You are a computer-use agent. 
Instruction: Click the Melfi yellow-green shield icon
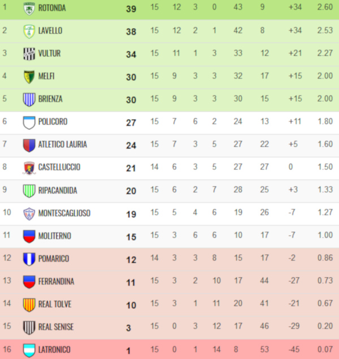29,77
